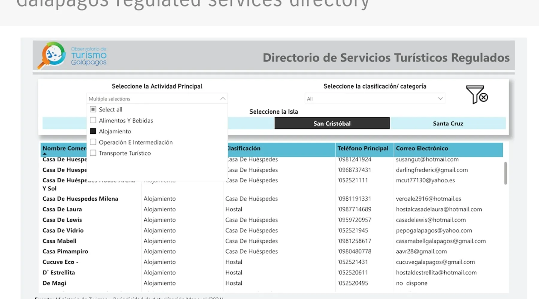
Task: Tick the Transporte Turístico checkbox
Action: (x=93, y=153)
